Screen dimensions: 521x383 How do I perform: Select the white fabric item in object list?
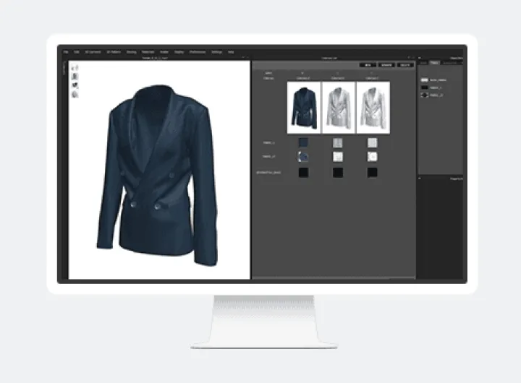point(425,79)
